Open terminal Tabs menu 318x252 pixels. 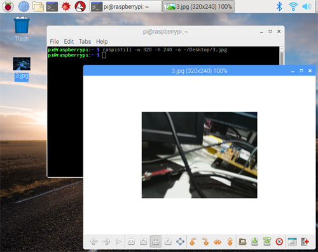click(x=85, y=41)
